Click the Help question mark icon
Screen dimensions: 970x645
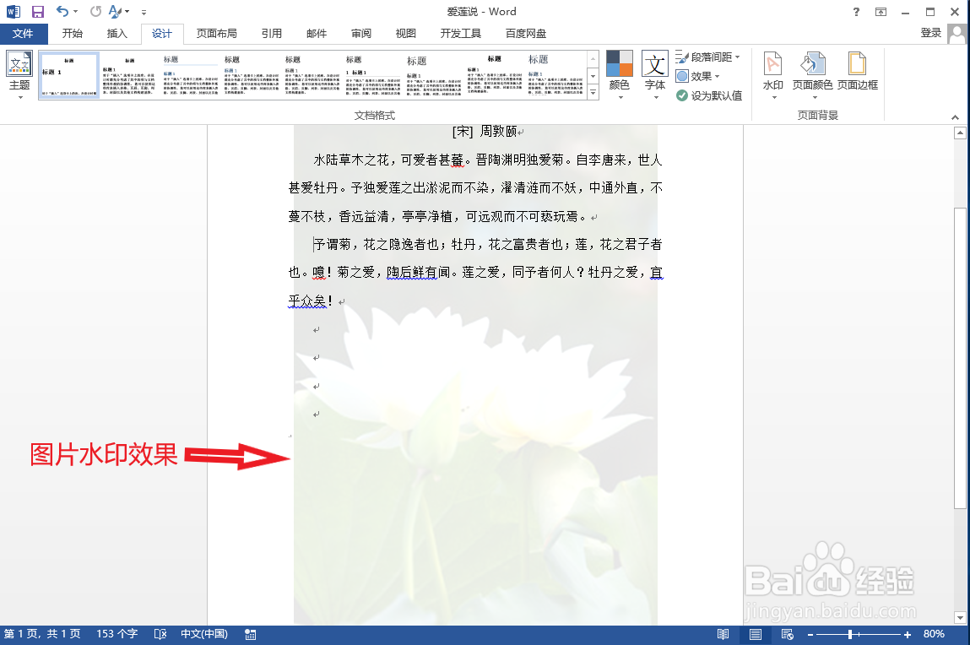coord(856,12)
